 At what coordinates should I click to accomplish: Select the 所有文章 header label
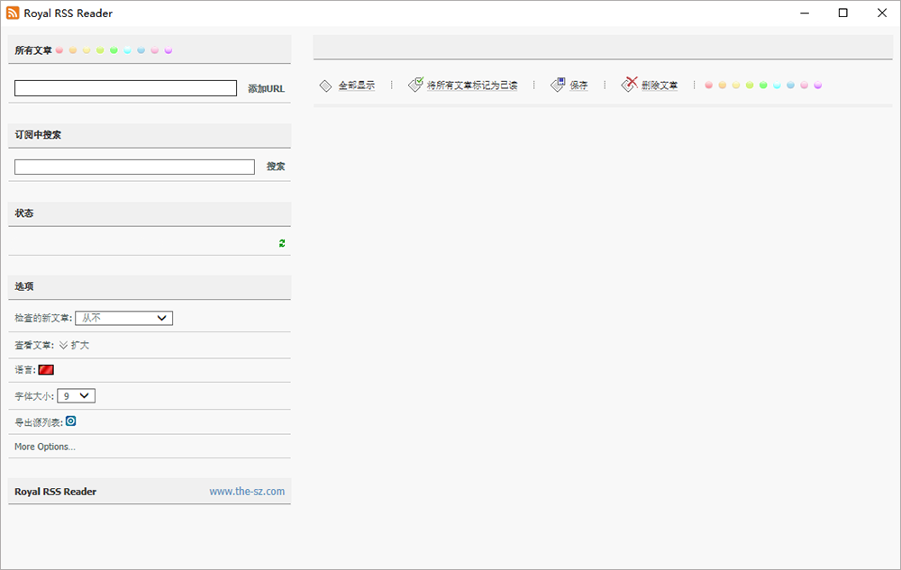(x=32, y=50)
